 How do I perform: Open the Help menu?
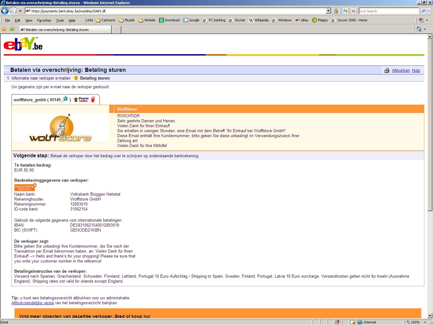(x=72, y=20)
